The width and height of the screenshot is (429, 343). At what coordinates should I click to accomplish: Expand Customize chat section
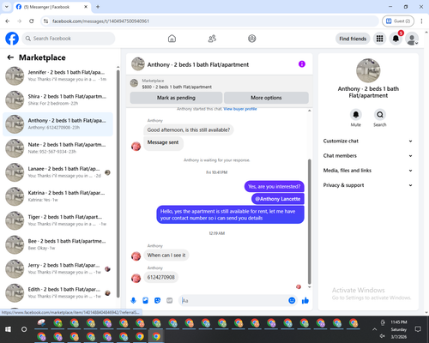[x=368, y=141]
